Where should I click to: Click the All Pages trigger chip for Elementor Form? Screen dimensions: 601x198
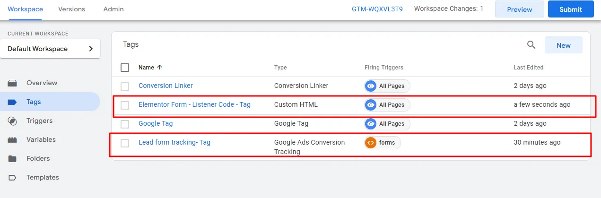tap(387, 105)
